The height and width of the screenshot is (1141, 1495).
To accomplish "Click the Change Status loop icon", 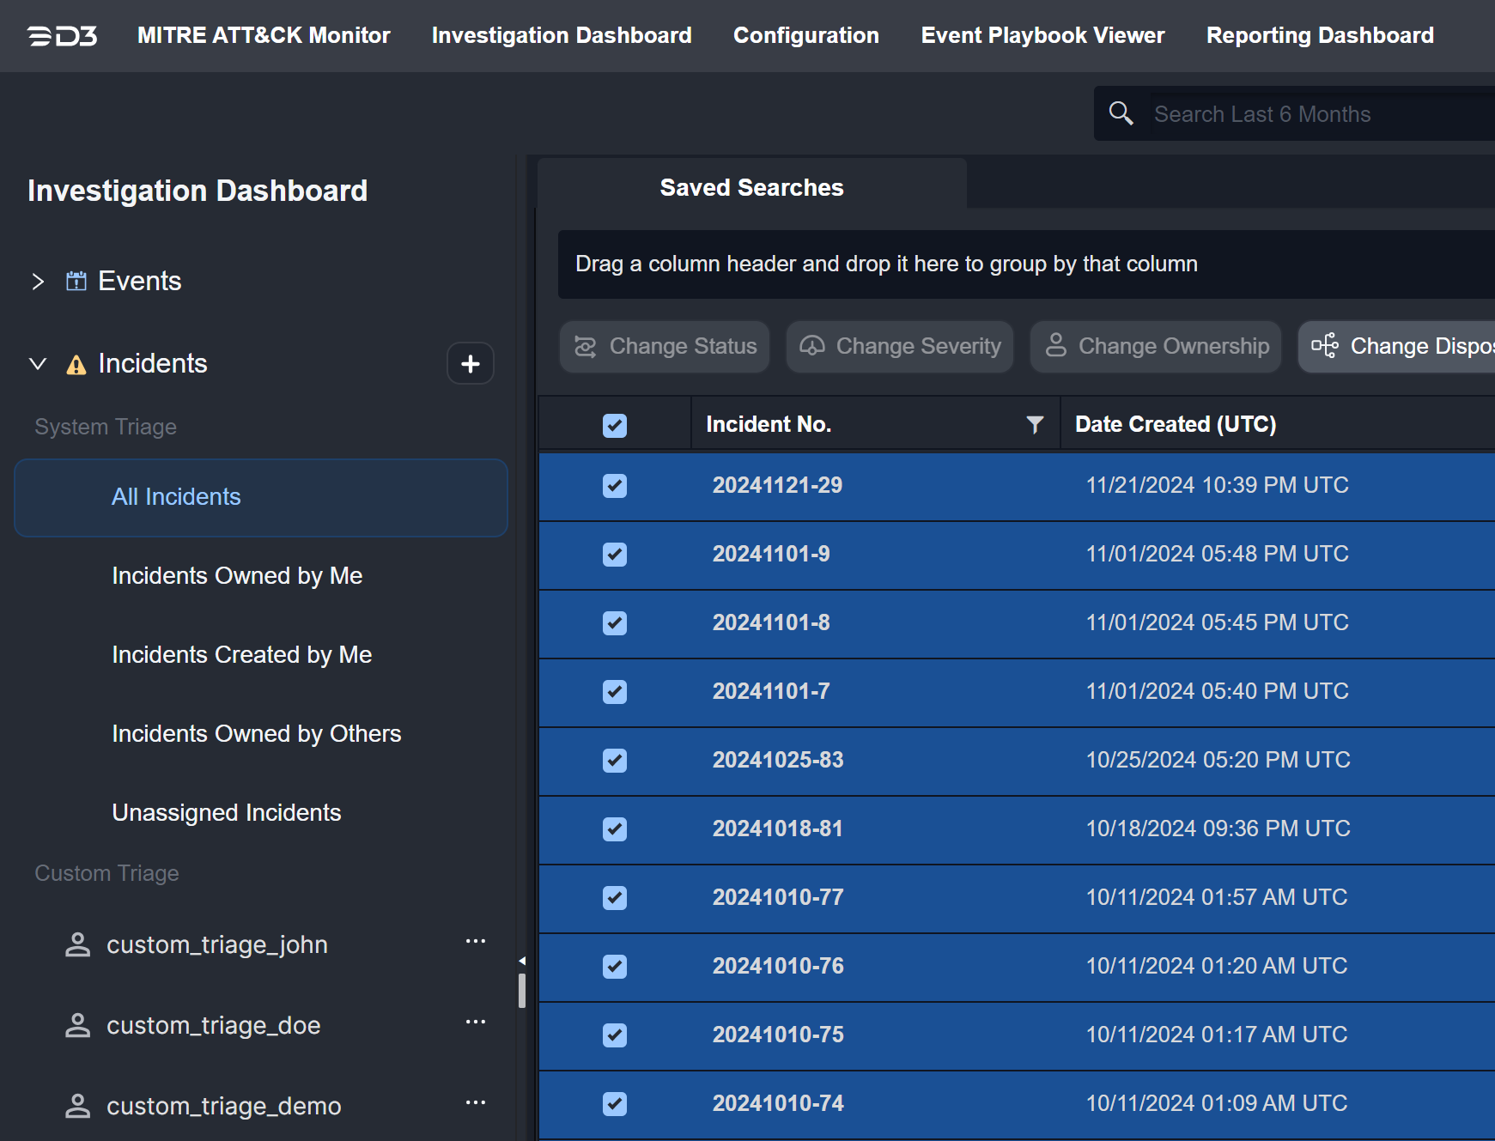I will point(586,346).
